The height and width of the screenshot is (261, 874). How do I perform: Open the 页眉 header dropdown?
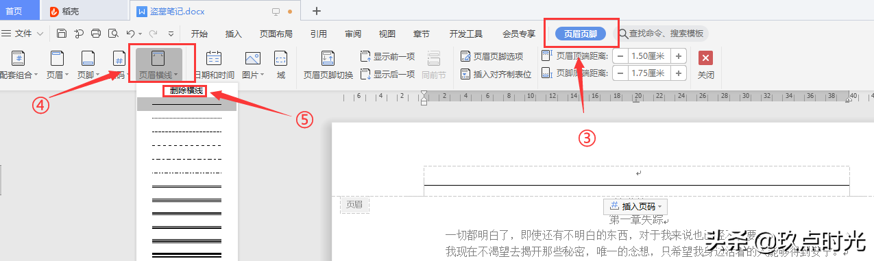point(58,65)
